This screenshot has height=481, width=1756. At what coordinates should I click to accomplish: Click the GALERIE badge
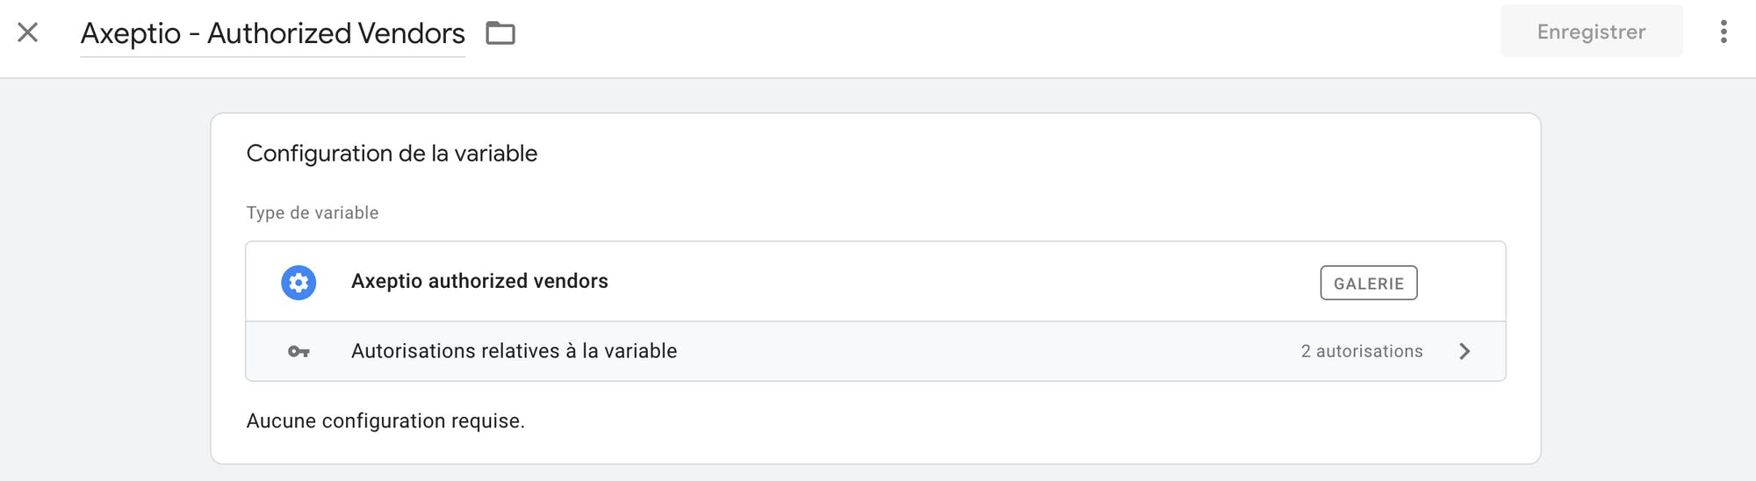(x=1369, y=283)
